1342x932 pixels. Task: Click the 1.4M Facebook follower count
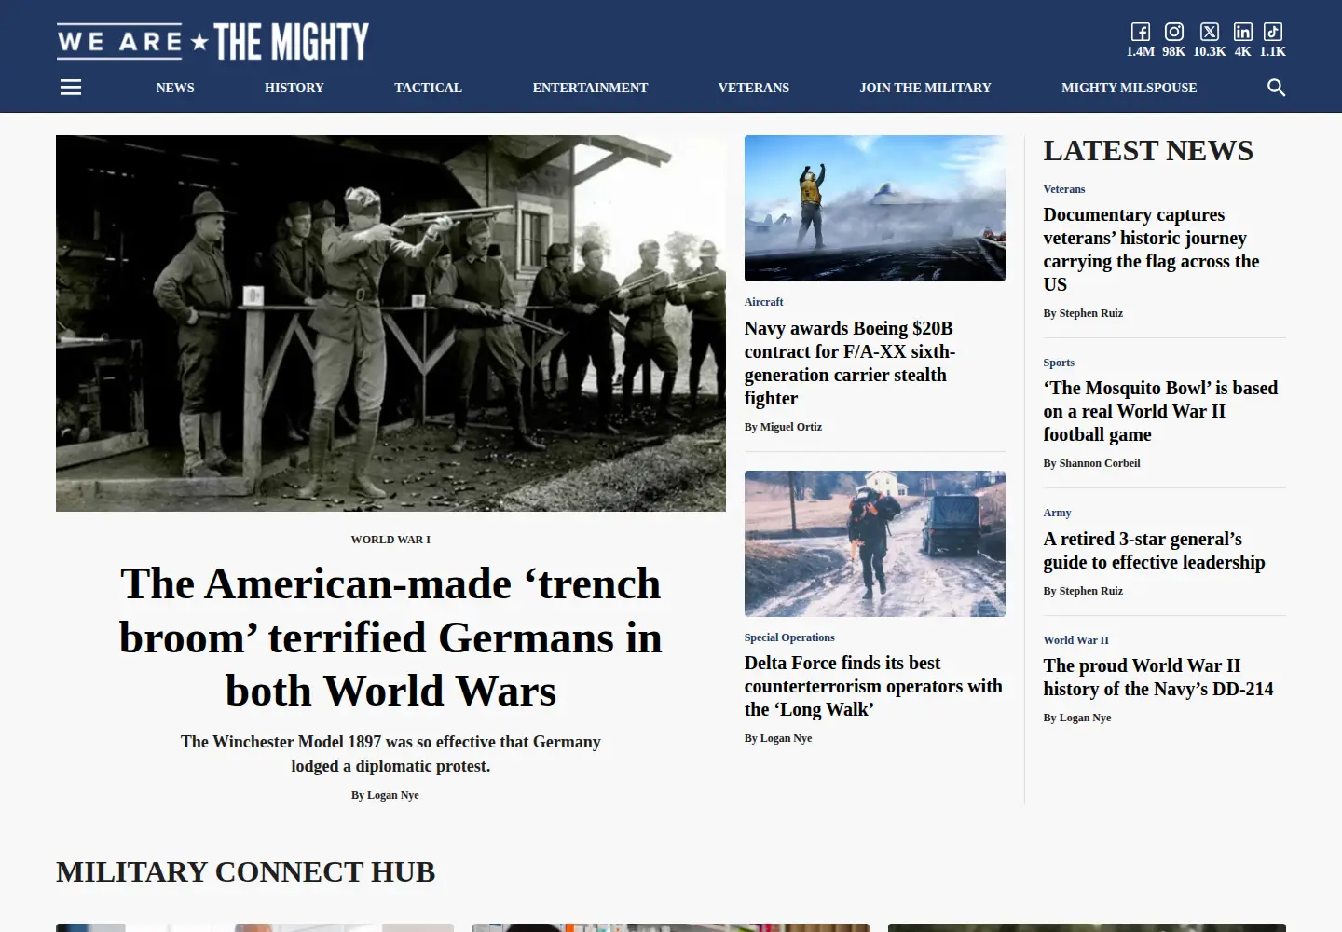[1140, 52]
